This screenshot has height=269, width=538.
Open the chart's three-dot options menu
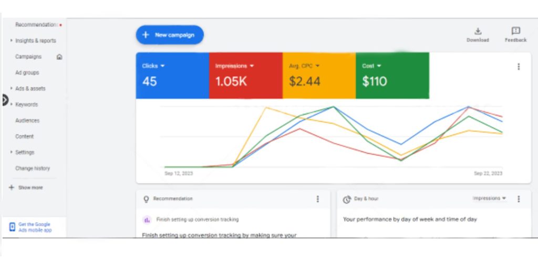(519, 67)
